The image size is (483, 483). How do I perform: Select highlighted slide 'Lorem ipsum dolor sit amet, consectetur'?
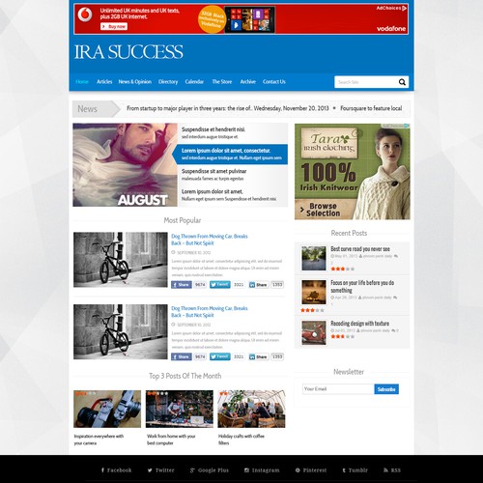coord(230,154)
